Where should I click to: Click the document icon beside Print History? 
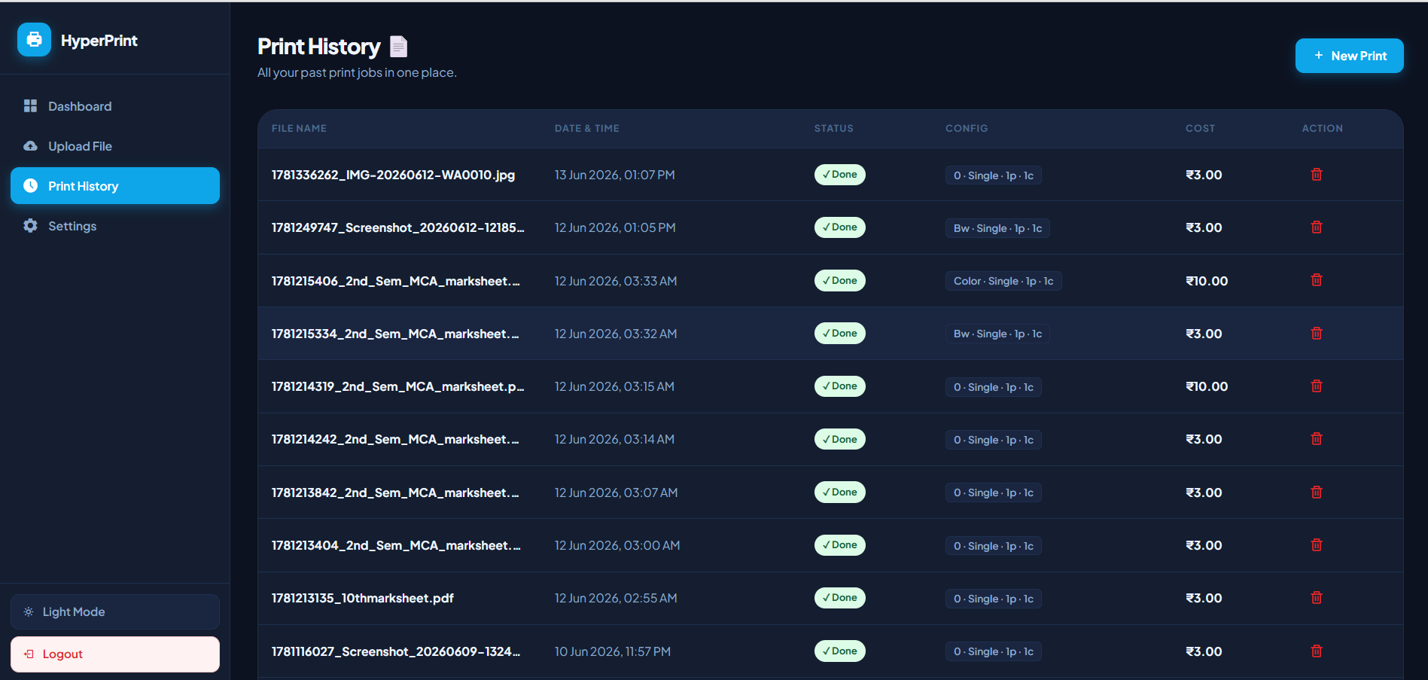coord(398,47)
